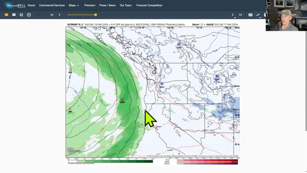Play the forecast animation

(29, 15)
